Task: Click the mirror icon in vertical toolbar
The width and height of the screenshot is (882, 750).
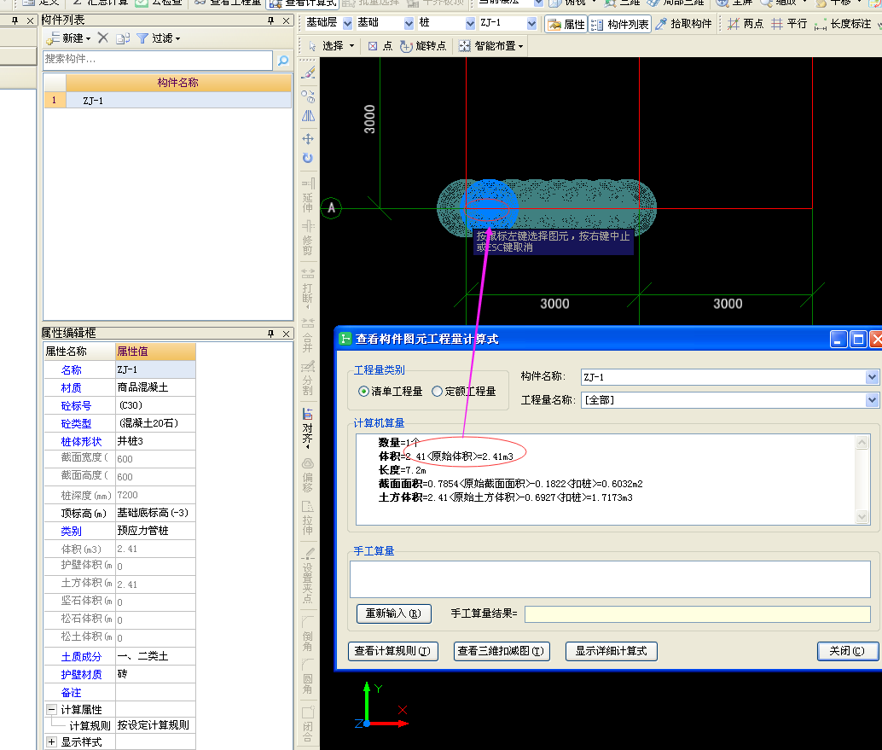Action: click(308, 116)
